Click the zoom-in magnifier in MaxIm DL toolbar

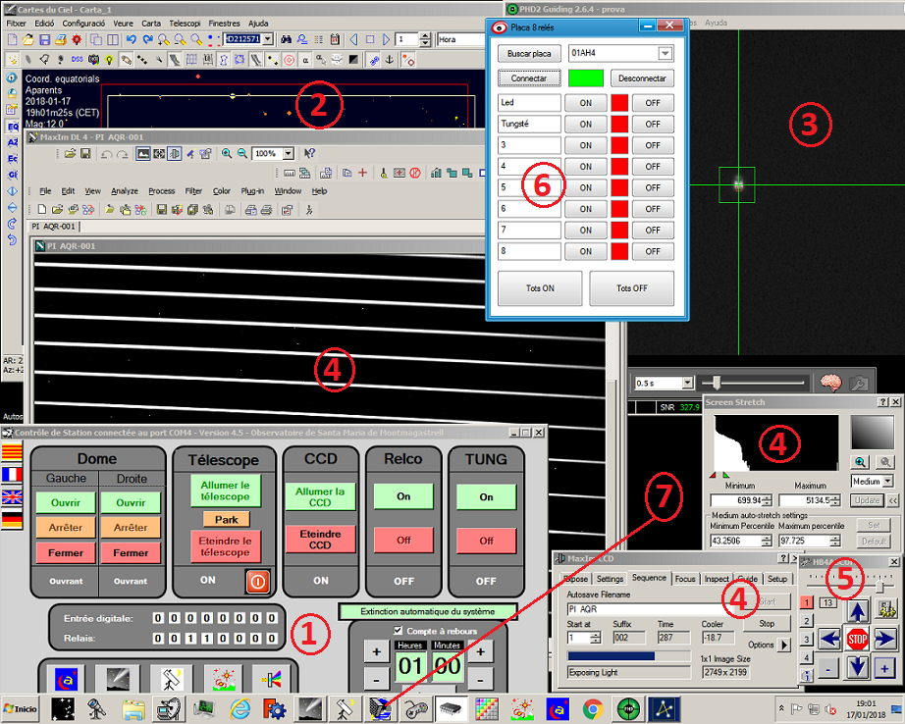[x=227, y=153]
